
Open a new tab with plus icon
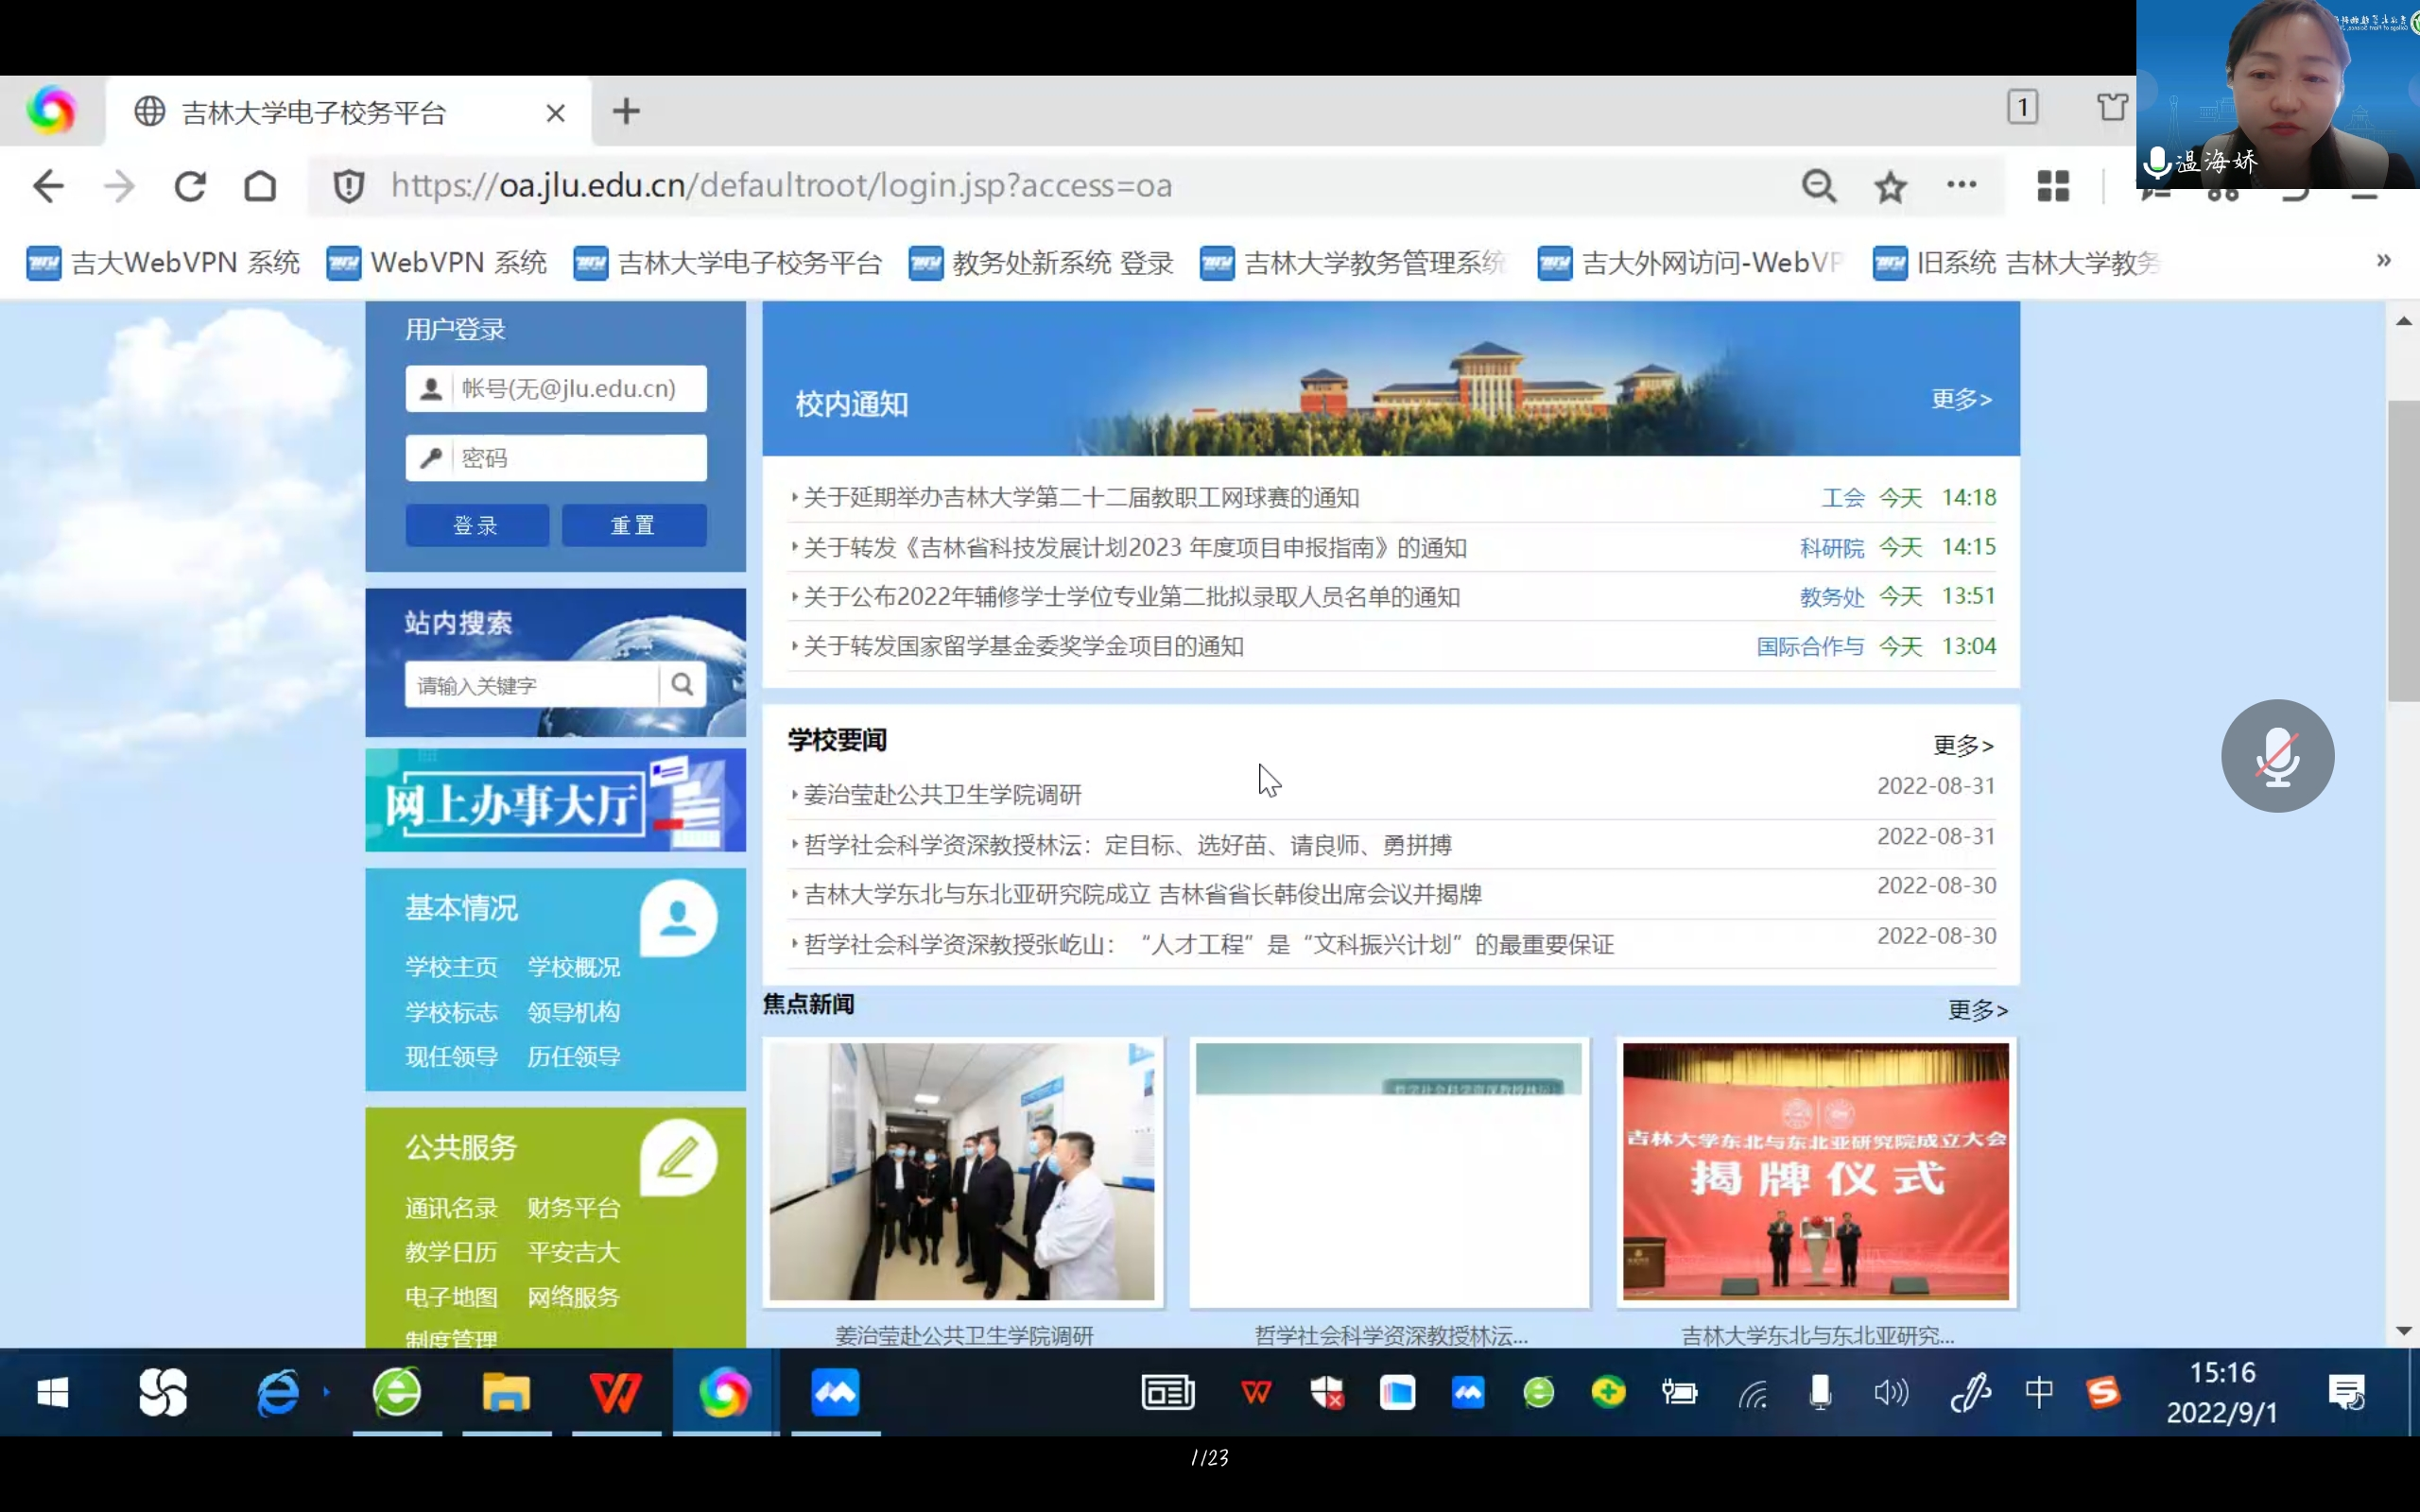626,111
